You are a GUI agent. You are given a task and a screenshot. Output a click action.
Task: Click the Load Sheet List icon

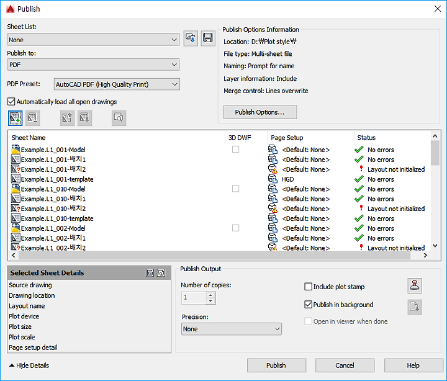[191, 38]
